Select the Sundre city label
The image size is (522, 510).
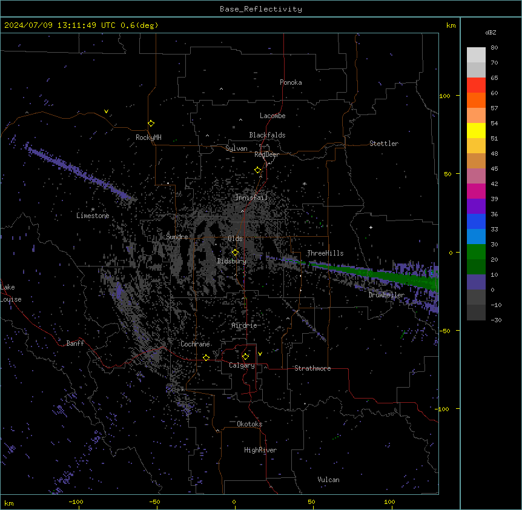[177, 237]
